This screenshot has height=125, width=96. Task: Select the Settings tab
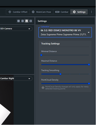click(x=79, y=12)
